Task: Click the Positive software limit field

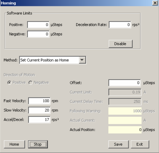Action: 38,25
